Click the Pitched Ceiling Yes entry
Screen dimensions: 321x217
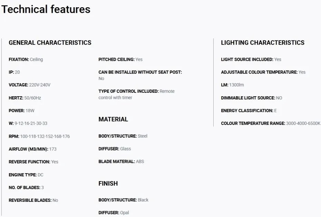120,60
